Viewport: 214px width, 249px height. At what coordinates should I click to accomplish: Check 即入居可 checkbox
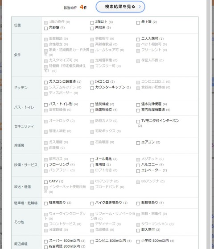tap(138, 231)
